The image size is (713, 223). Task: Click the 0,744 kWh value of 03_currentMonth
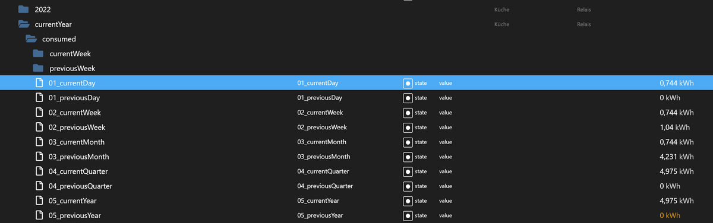(x=677, y=142)
